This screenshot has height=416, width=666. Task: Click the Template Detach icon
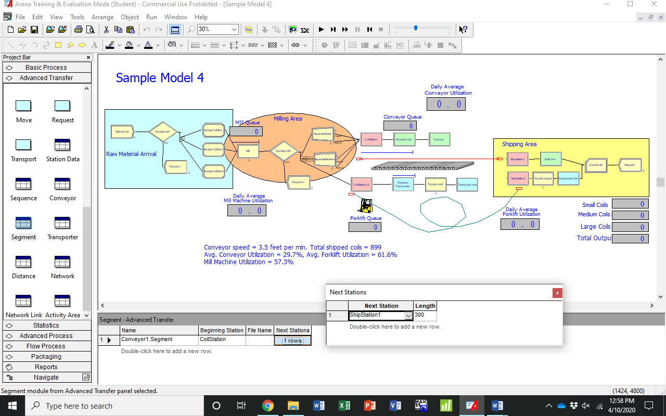point(62,30)
